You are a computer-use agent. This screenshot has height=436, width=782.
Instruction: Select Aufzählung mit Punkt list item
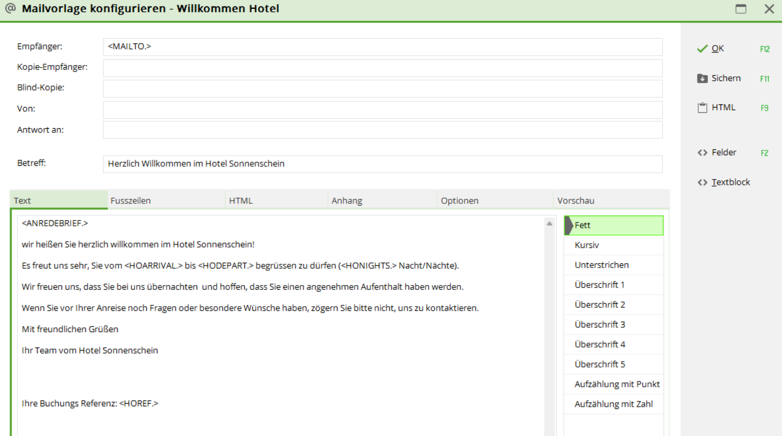[617, 384]
